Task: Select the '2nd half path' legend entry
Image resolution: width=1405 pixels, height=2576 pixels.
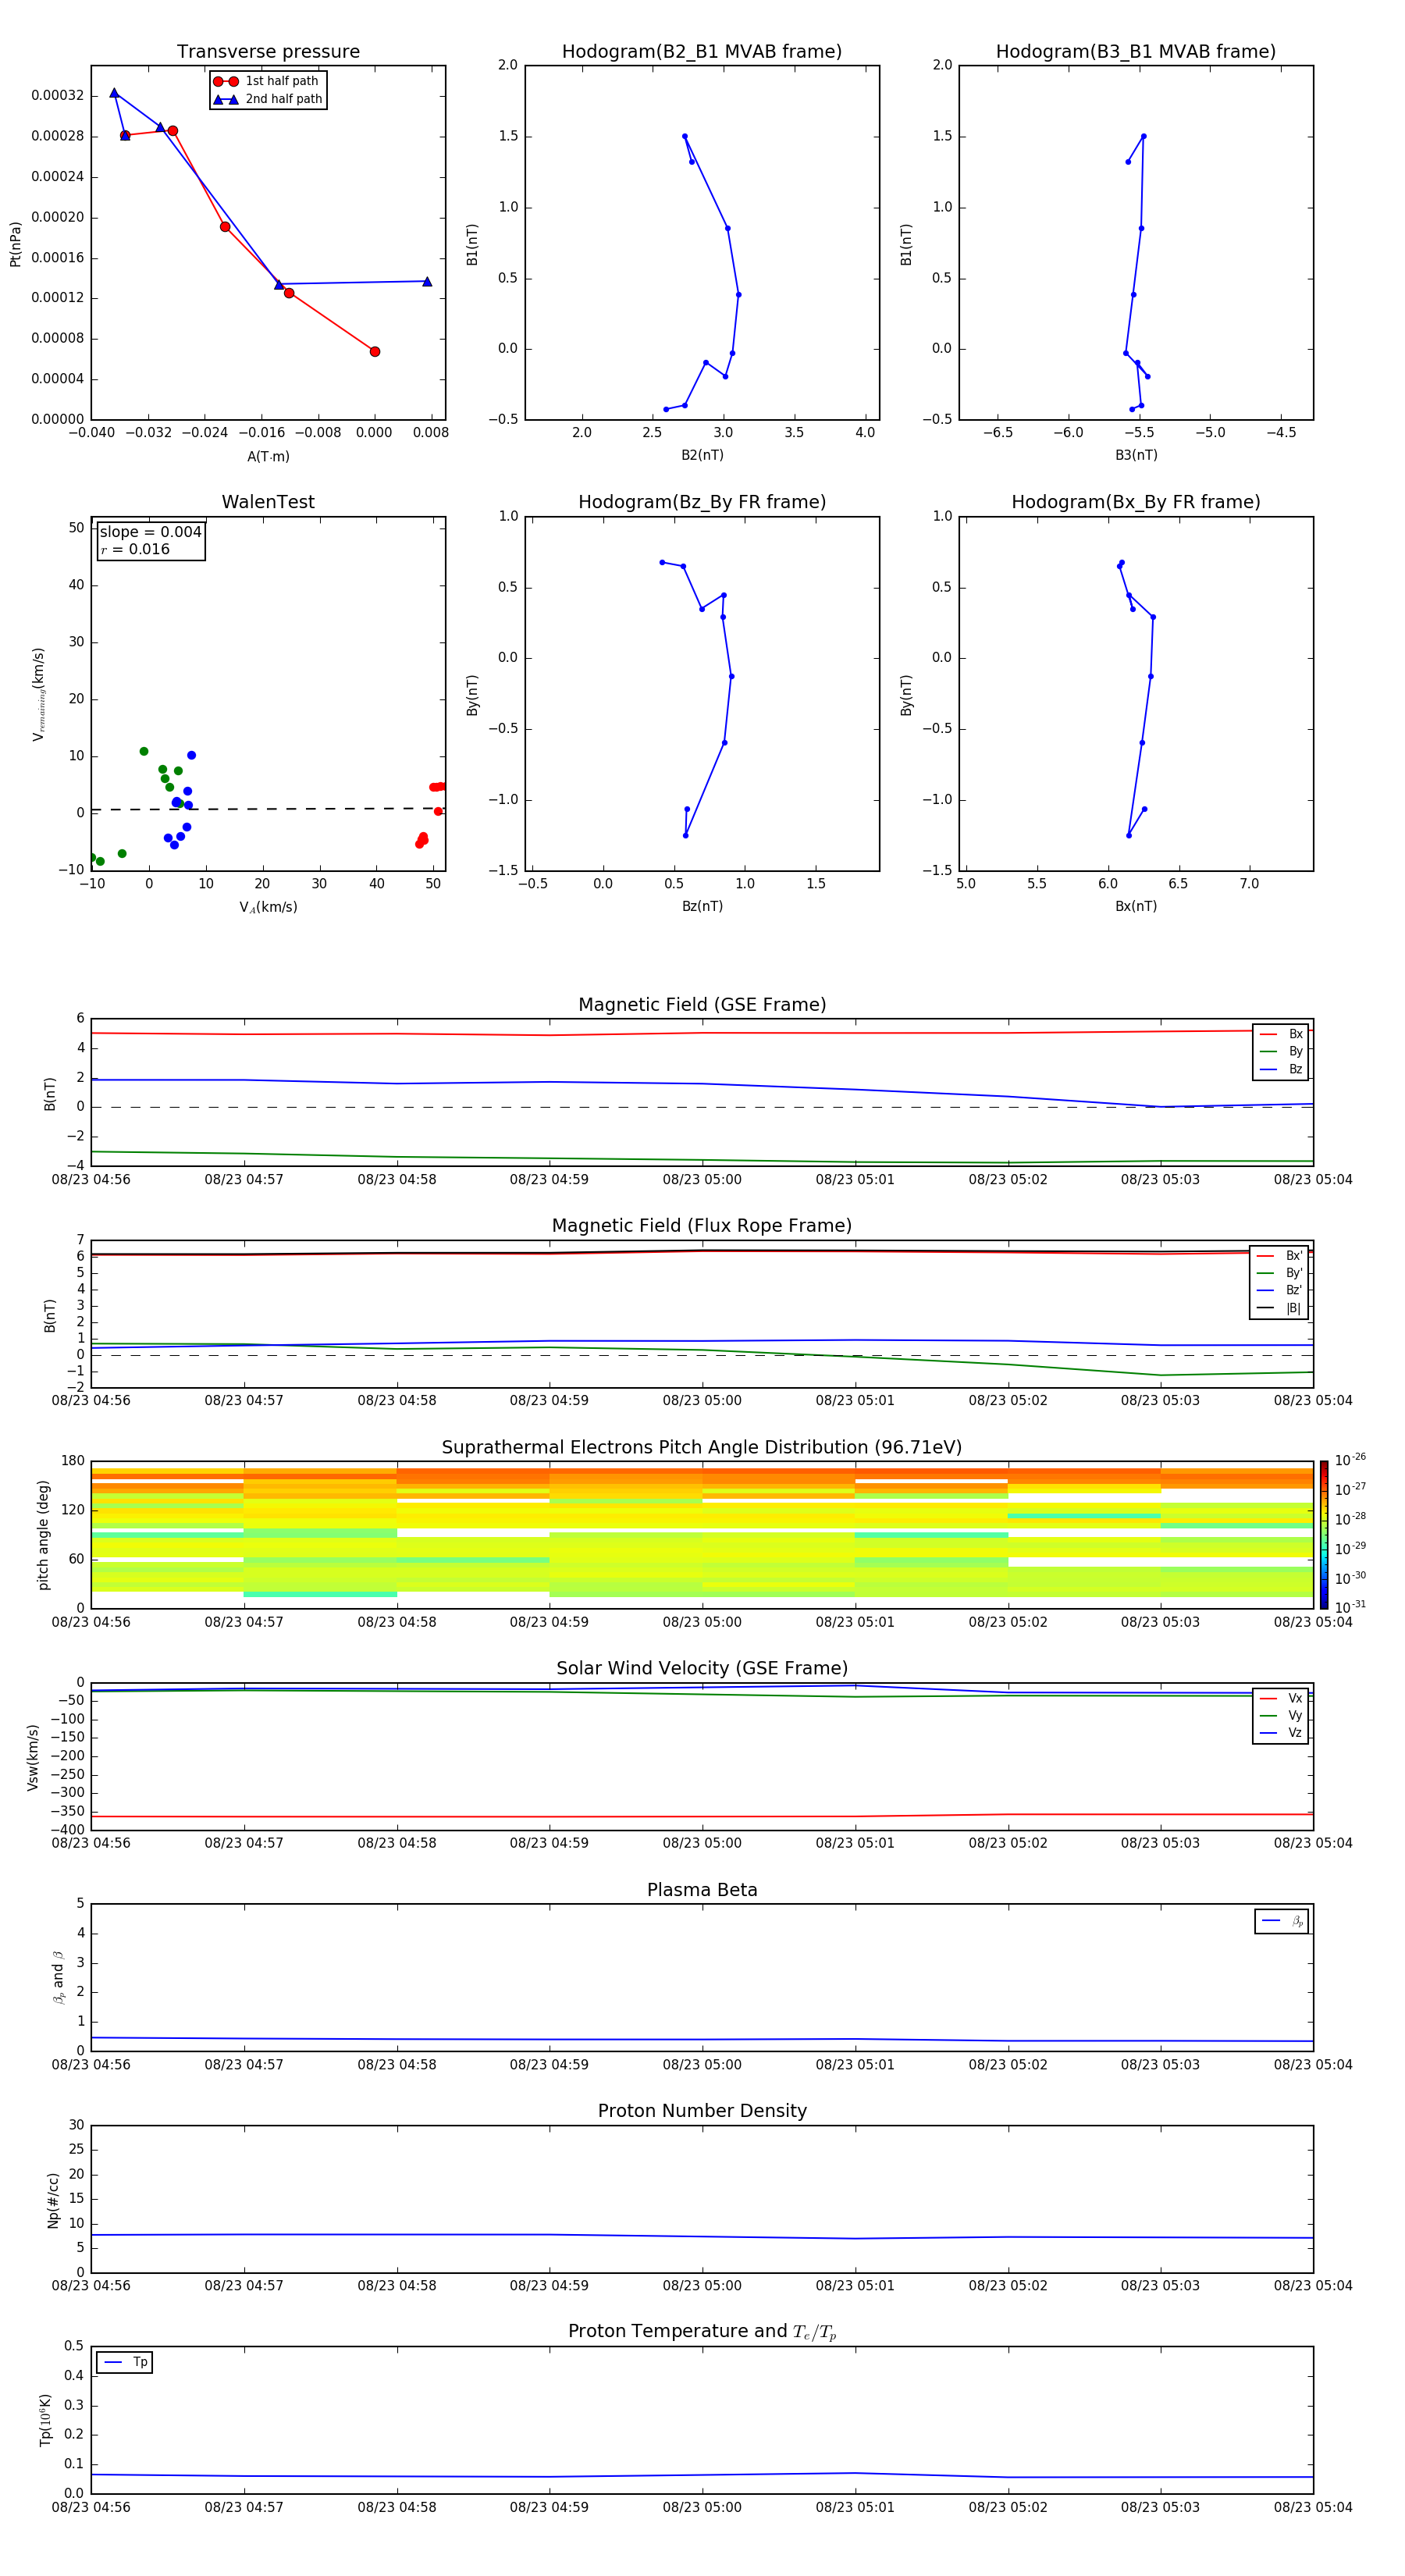Action: point(268,99)
